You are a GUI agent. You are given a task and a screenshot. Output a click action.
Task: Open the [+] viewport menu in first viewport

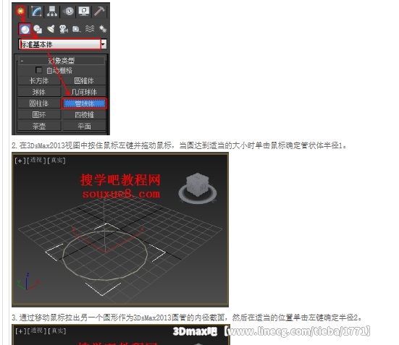click(20, 161)
